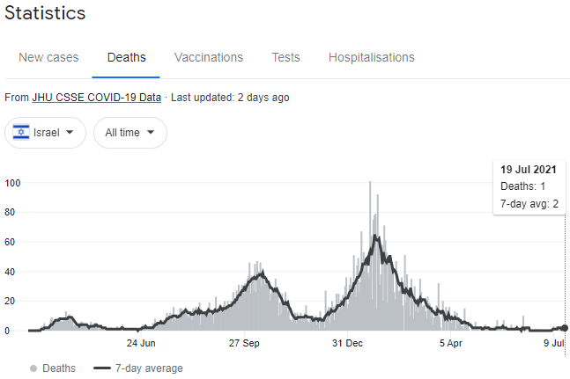This screenshot has width=570, height=379.
Task: Go to the Tests tab
Action: 285,57
